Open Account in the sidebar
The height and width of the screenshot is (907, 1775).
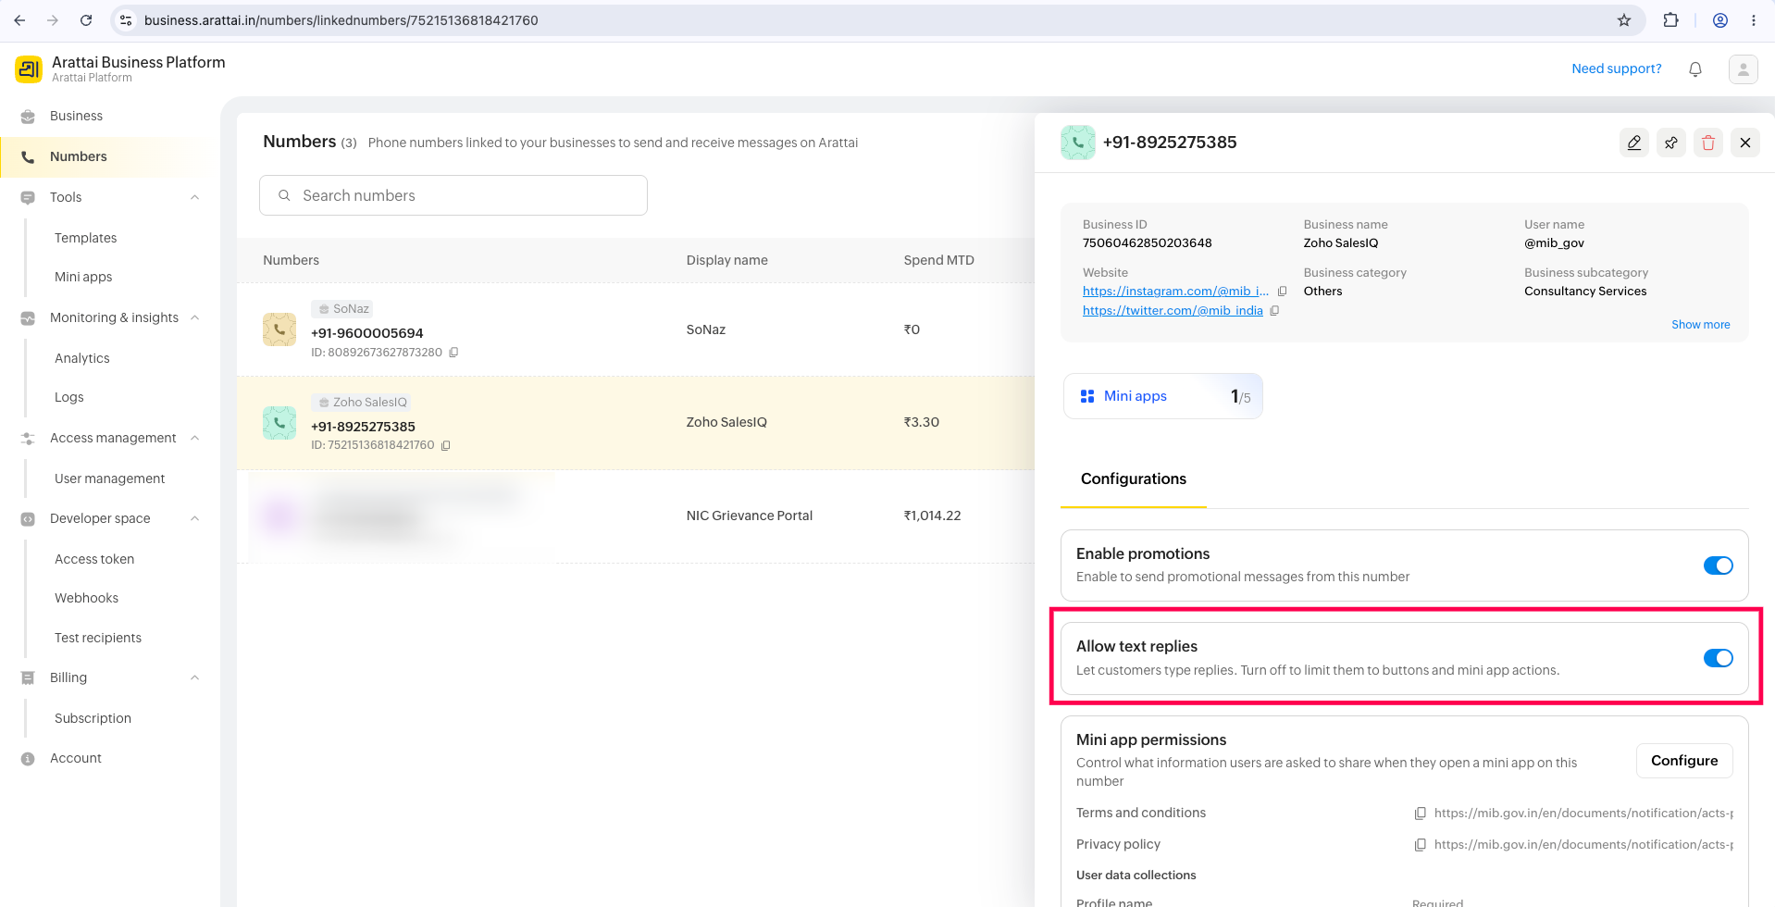(x=75, y=758)
